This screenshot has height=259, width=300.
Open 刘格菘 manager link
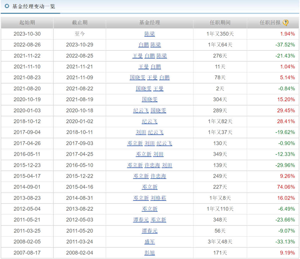[x=158, y=198]
